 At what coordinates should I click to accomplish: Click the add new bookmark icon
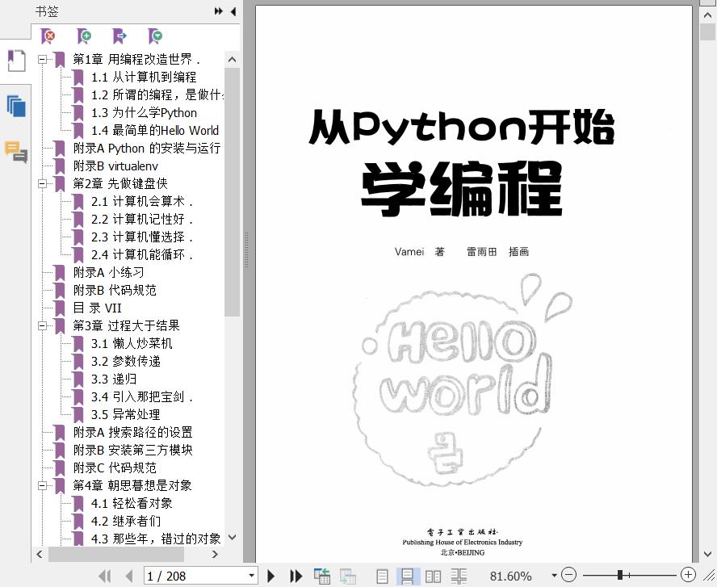84,36
